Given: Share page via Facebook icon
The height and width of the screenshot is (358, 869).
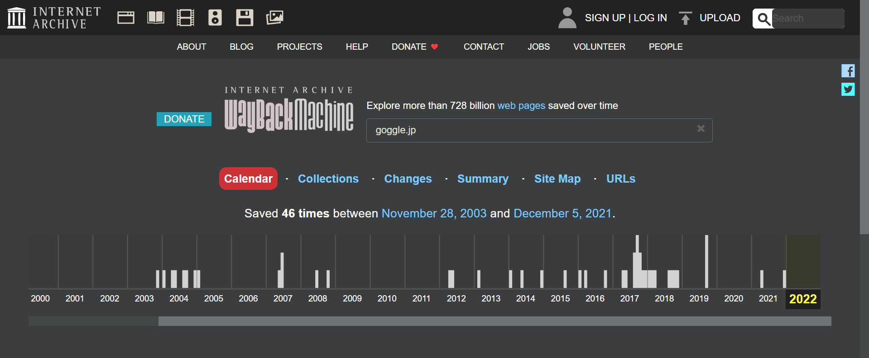Looking at the screenshot, I should (x=848, y=71).
